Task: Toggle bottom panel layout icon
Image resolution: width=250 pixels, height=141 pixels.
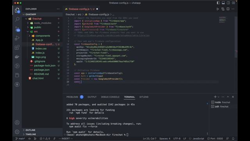Action: point(223,3)
